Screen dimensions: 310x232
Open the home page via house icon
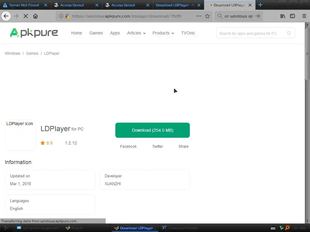(35, 16)
